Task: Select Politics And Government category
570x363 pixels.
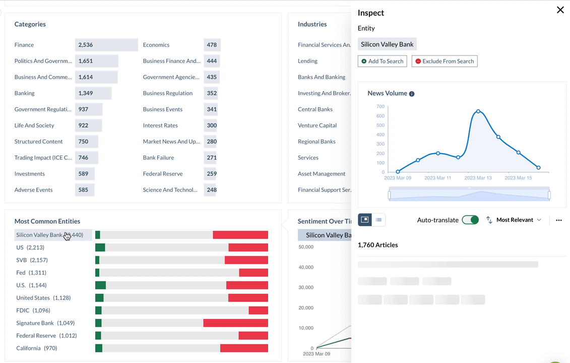Action: pyautogui.click(x=43, y=61)
